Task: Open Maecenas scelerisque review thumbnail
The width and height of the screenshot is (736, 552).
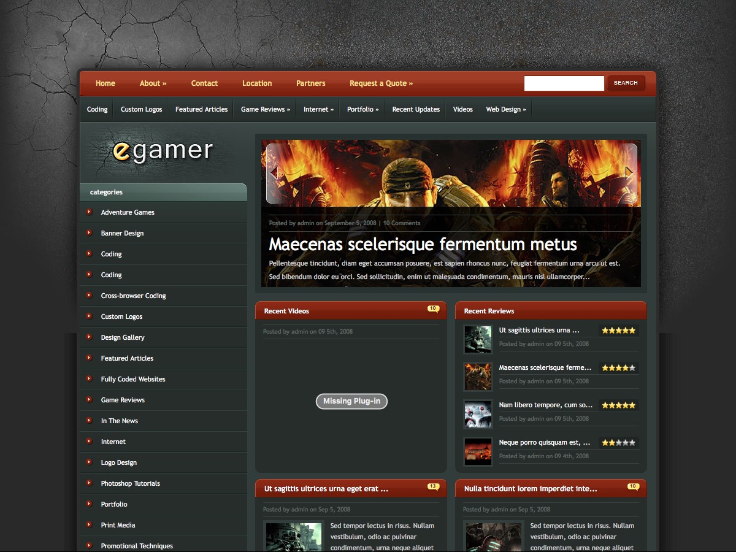Action: coord(478,377)
